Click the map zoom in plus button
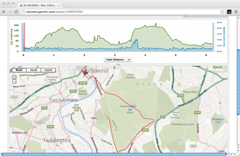Viewport: 240px width, 156px height. [14, 77]
